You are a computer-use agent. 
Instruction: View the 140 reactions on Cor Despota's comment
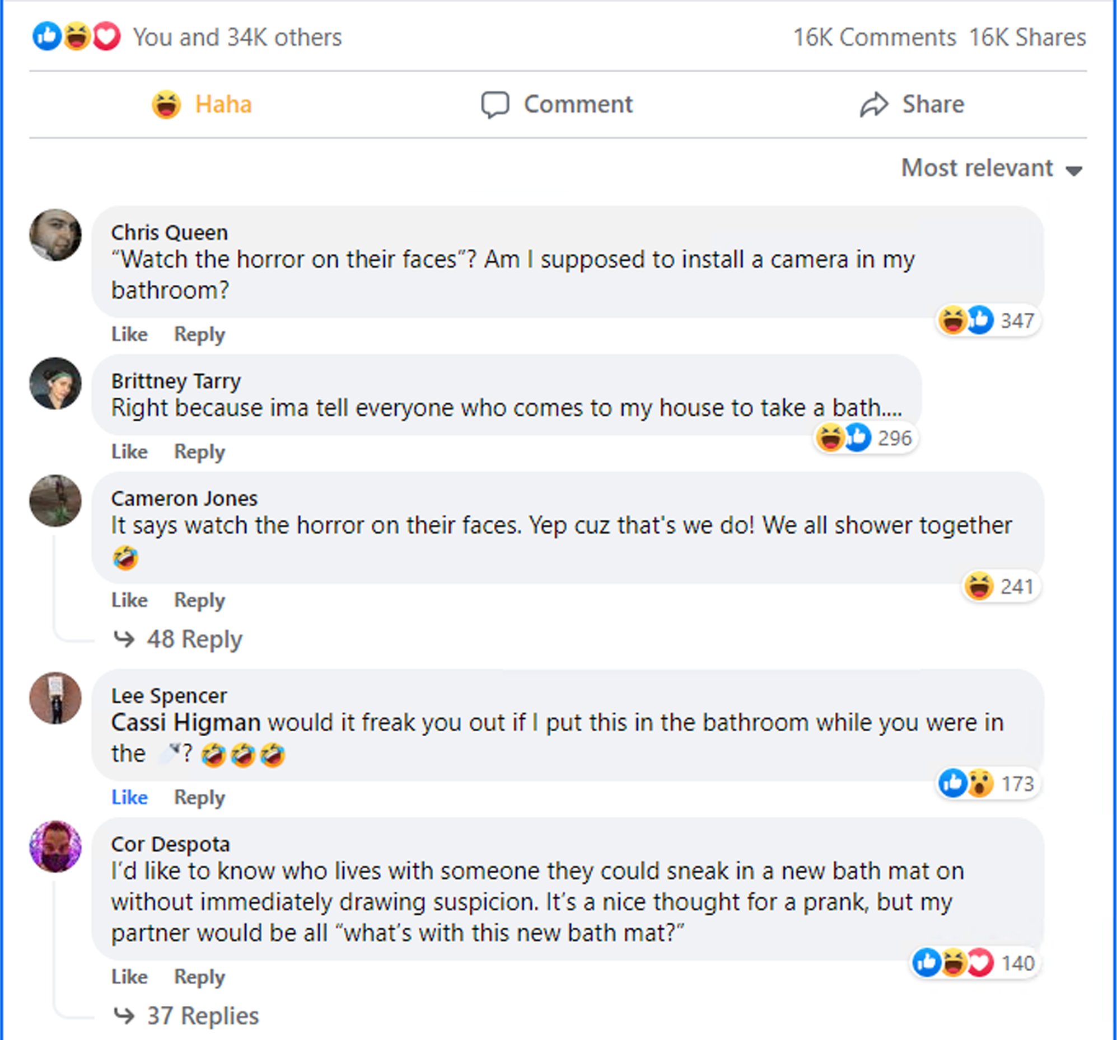click(975, 963)
